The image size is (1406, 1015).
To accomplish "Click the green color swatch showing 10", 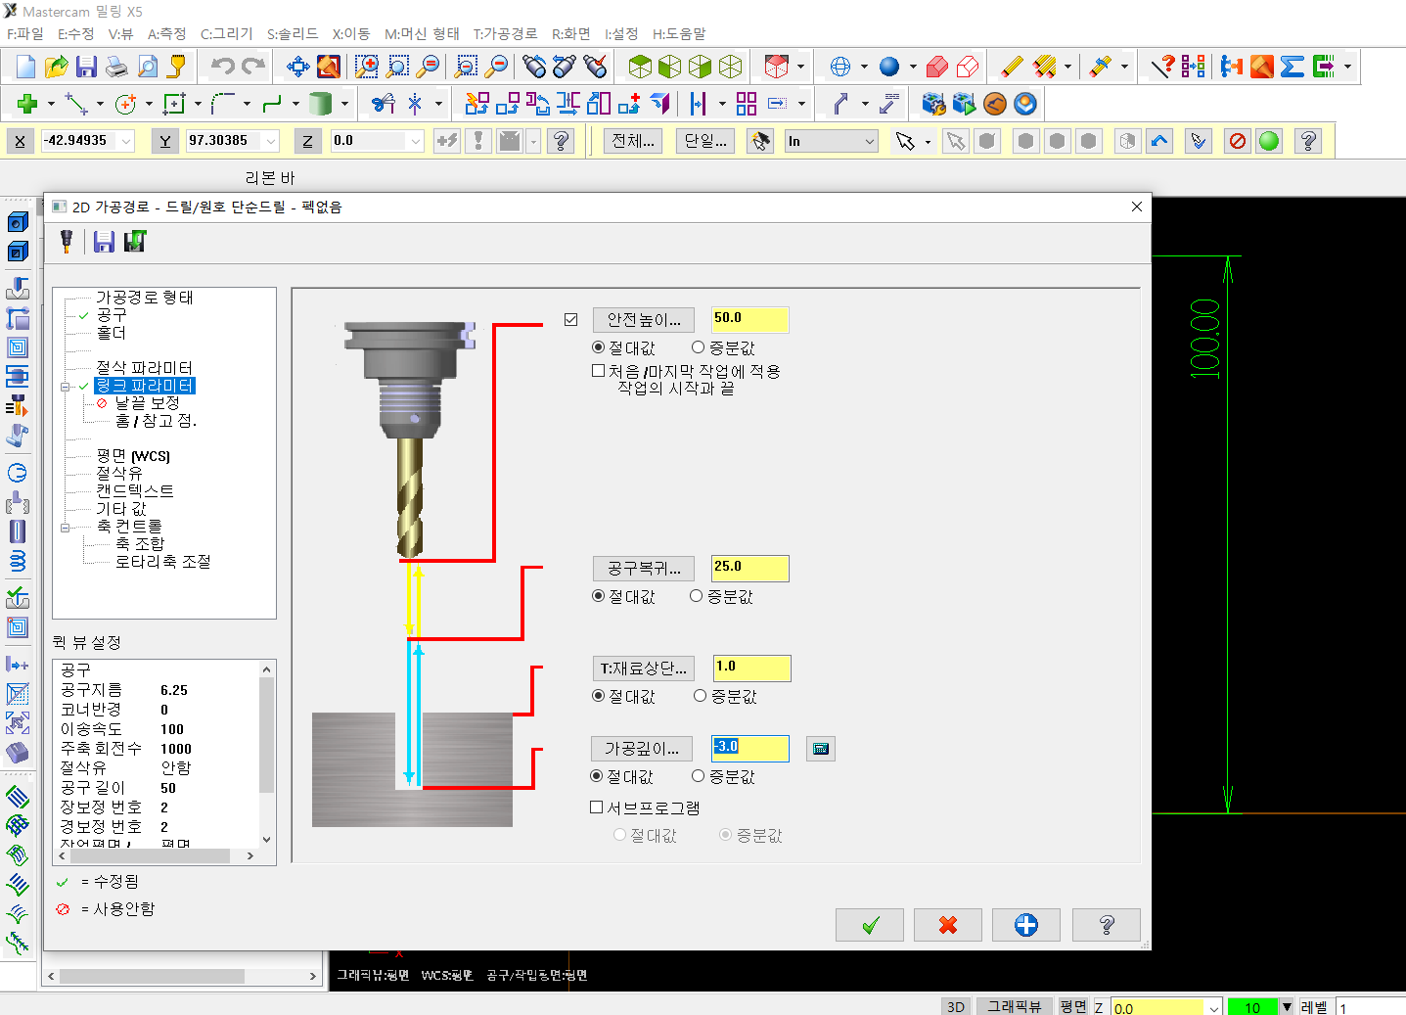I will 1252,1007.
